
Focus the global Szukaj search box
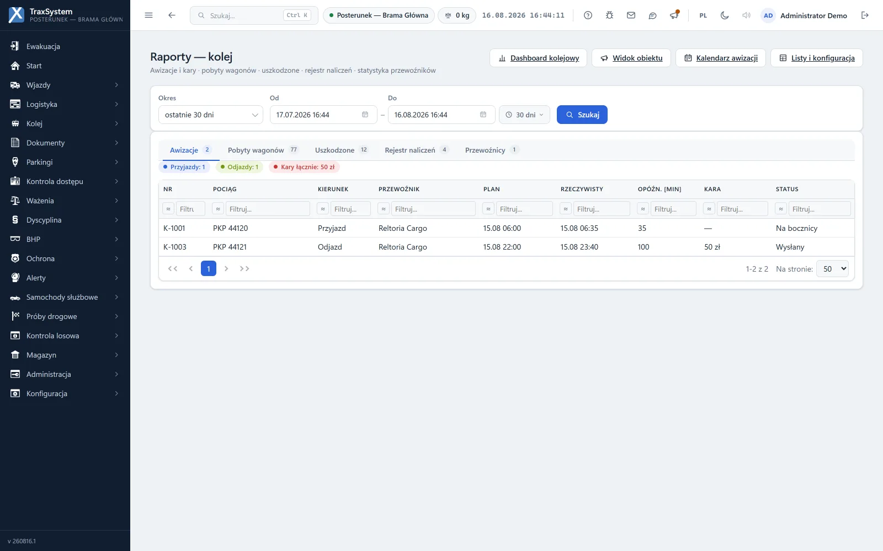254,15
